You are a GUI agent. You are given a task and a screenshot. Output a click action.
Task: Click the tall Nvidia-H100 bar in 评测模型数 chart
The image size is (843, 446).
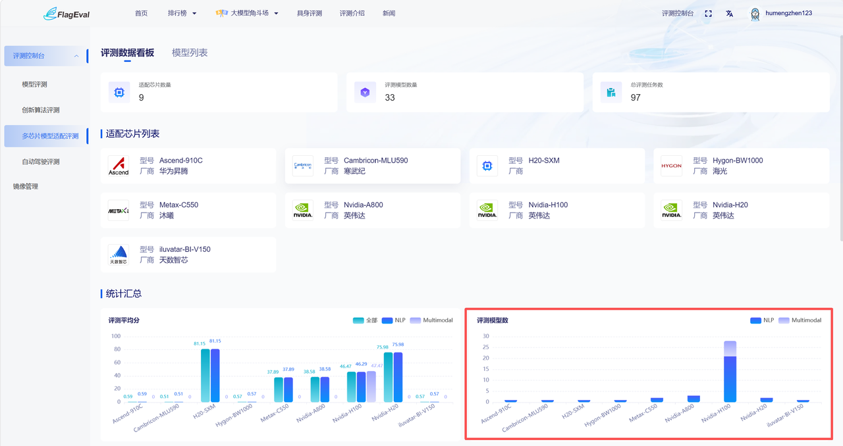[x=730, y=372]
